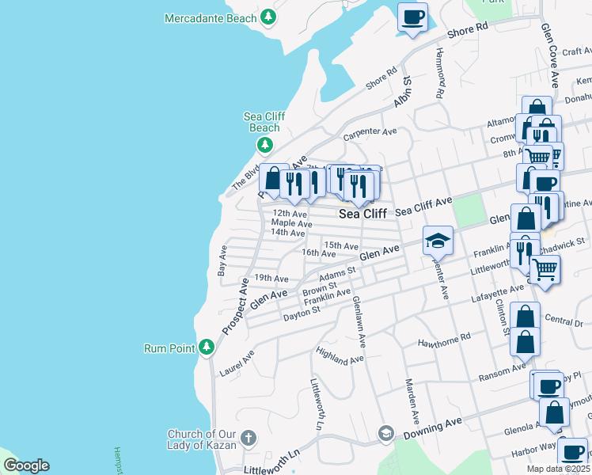The height and width of the screenshot is (475, 592).
Task: Click the shopping bag marker above Ransom Ave
Action: click(525, 343)
